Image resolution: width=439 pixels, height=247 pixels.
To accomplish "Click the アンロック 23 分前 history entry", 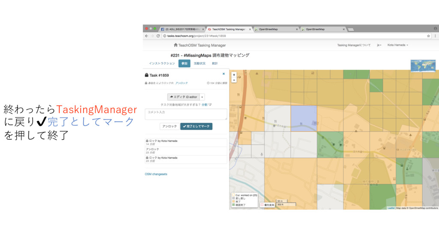I will pos(186,151).
